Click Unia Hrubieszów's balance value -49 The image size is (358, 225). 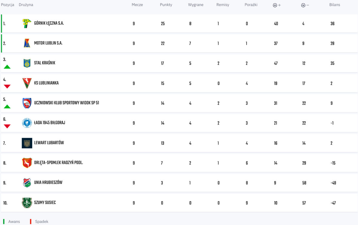(x=333, y=183)
